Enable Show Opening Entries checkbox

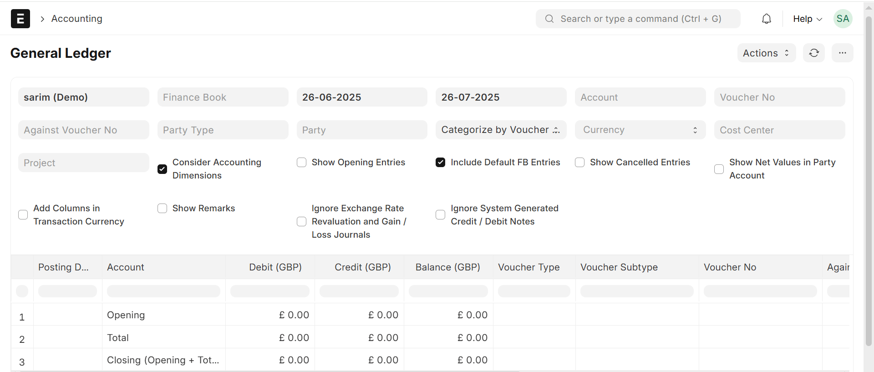pos(301,163)
